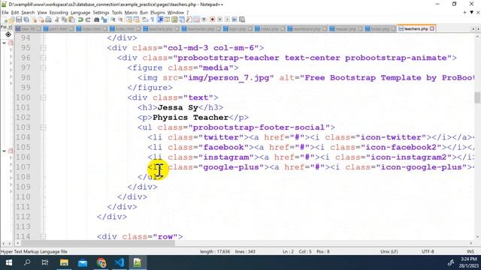Open the File menu
This screenshot has height=270, width=481.
coord(5,13)
